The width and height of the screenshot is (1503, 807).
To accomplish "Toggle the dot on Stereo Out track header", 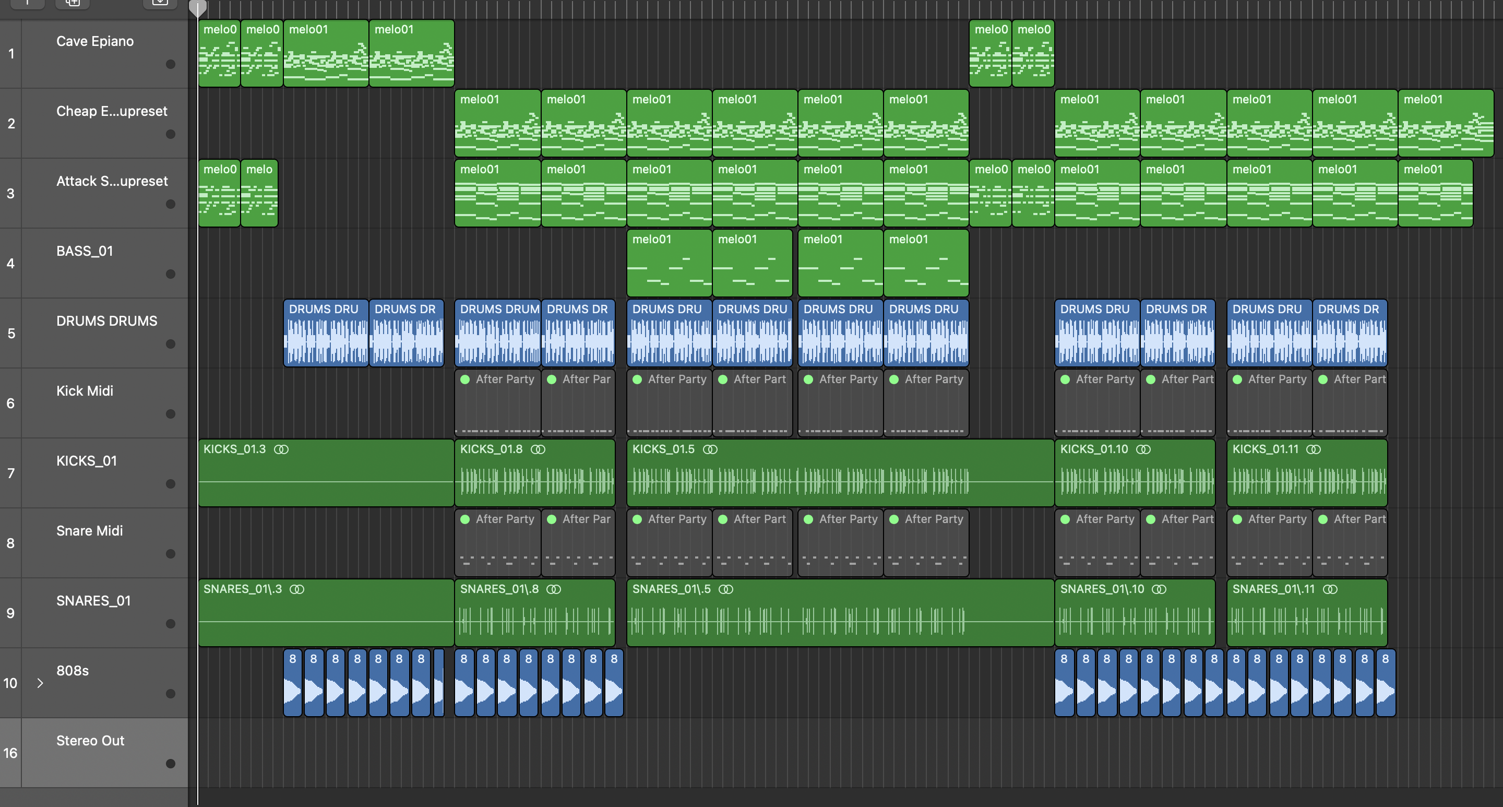I will [170, 764].
